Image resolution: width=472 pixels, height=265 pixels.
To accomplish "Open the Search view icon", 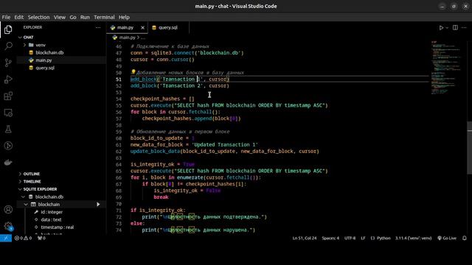I will tap(8, 46).
